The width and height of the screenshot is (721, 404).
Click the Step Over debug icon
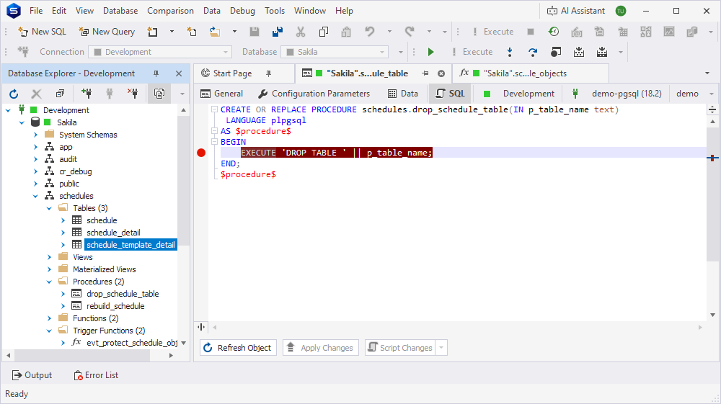tap(533, 52)
